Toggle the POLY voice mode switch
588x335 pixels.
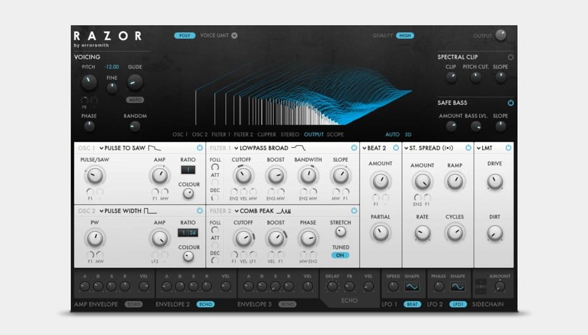coord(185,35)
